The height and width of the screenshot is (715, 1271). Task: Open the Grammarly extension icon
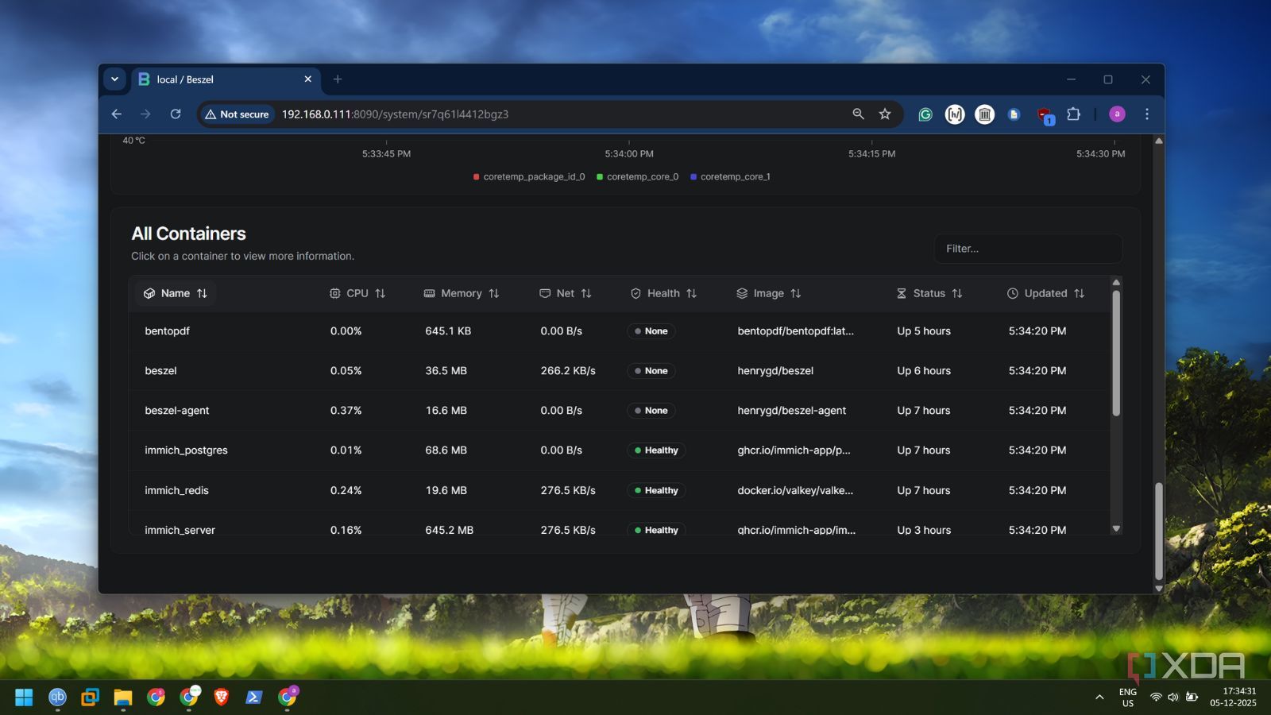925,114
